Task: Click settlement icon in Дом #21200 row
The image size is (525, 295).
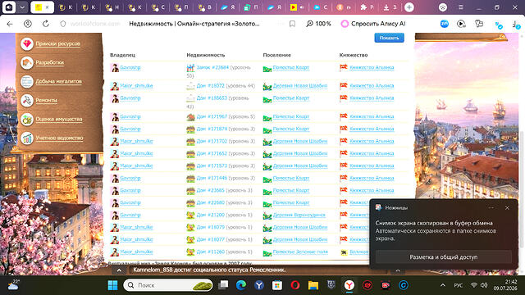Action: tap(267, 216)
